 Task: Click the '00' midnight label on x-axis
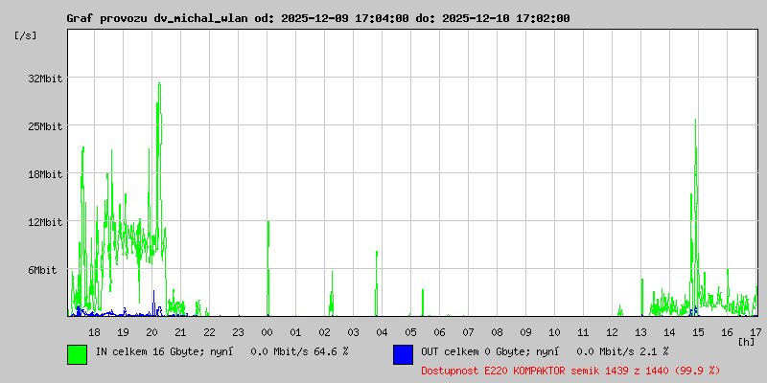[267, 332]
